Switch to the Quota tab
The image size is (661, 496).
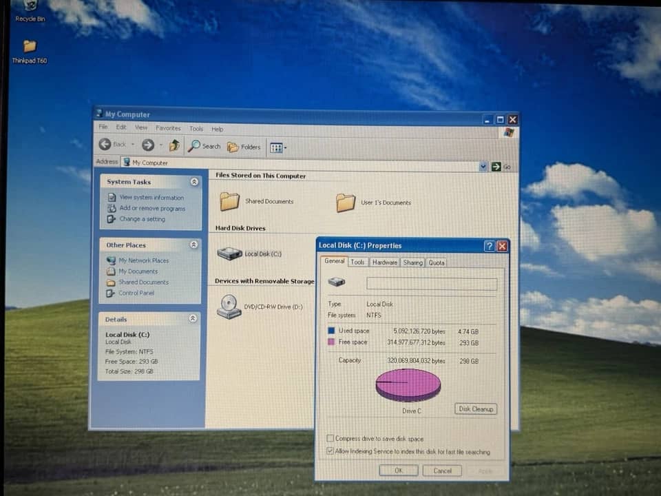click(437, 262)
